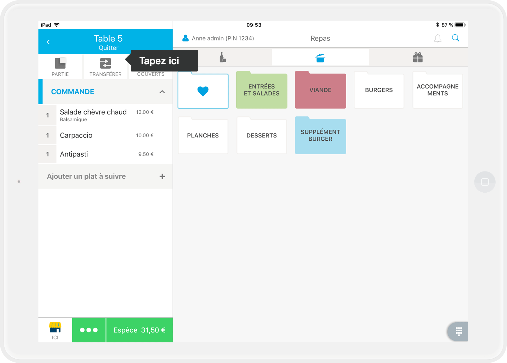Screen dimensions: 507x363
Task: Open the favorites heart folder
Action: click(x=203, y=91)
